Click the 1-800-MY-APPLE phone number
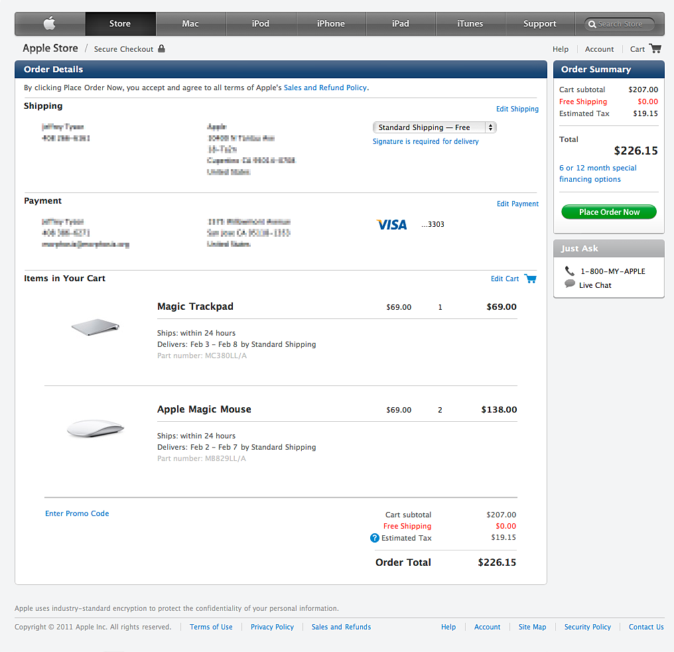This screenshot has height=652, width=674. [x=613, y=271]
